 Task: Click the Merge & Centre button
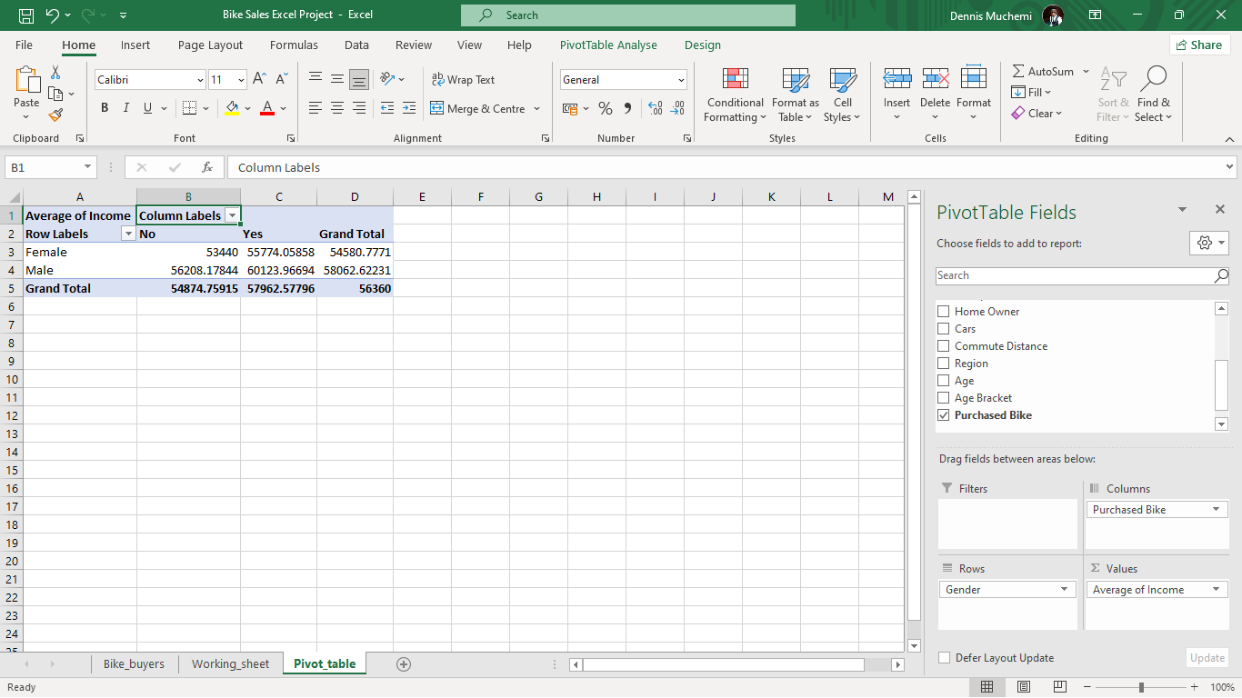click(477, 108)
